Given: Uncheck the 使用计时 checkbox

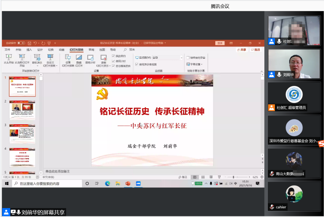Looking at the screenshot, I should pos(113,61).
